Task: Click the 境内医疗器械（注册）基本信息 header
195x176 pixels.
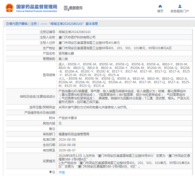Action: point(52,24)
